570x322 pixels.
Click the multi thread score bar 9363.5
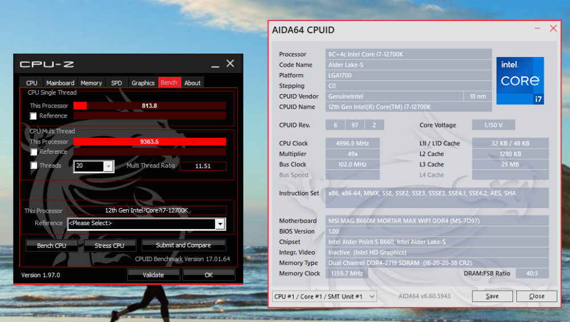click(150, 142)
